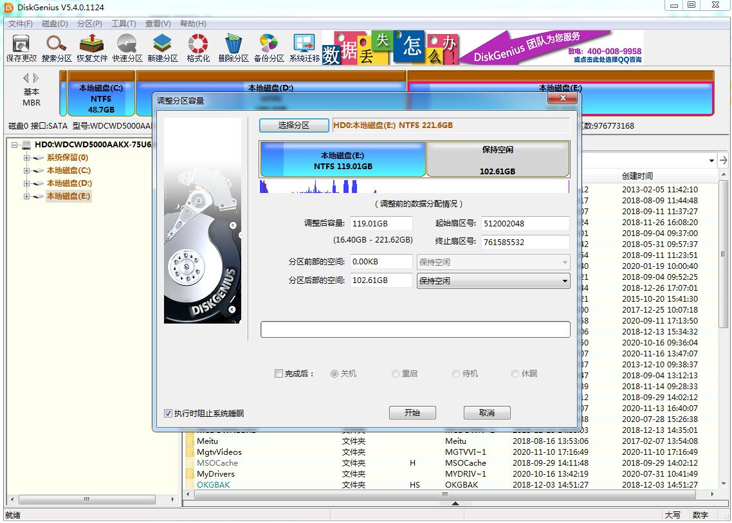Image resolution: width=732 pixels, height=523 pixels.
Task: Enable the 完成后 checkbox
Action: tap(279, 374)
